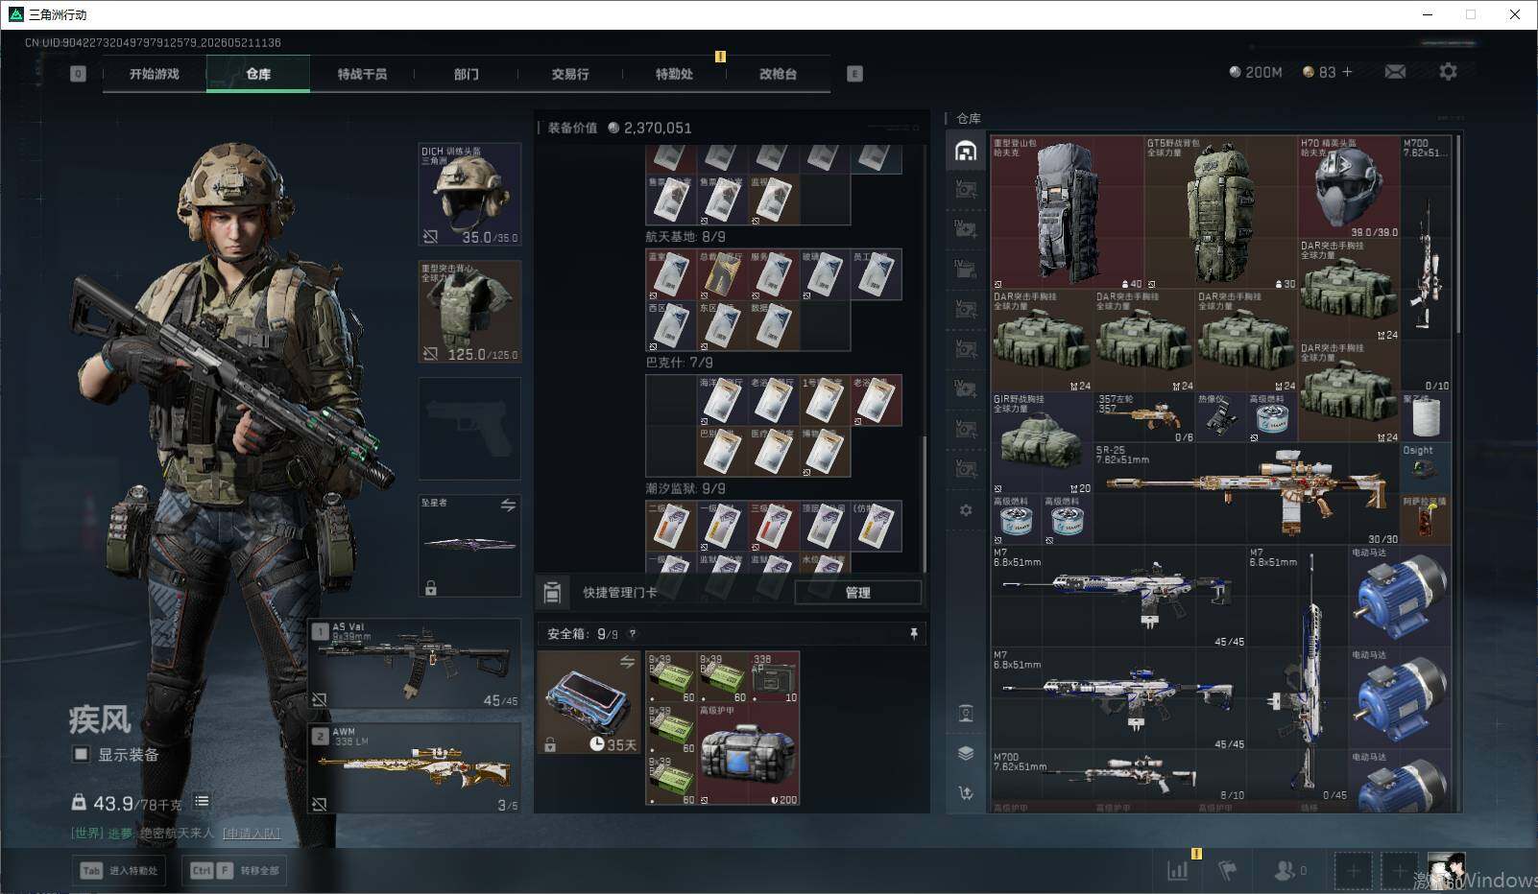Select the 热像仪 thermal imager item
The image size is (1538, 894).
click(x=1221, y=417)
